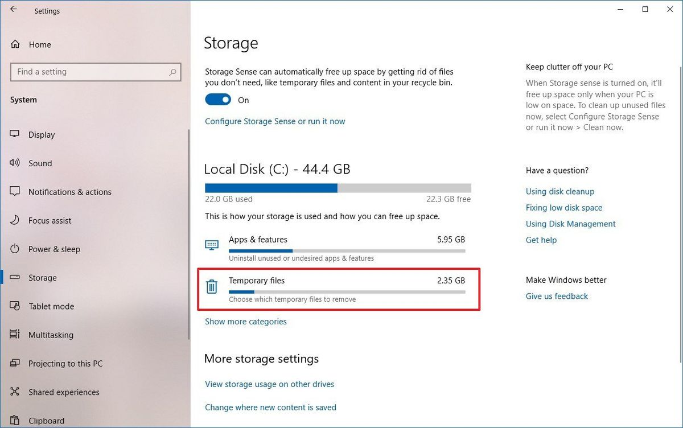The width and height of the screenshot is (683, 428).
Task: Open Configure Storage Sense or run it now
Action: (x=275, y=121)
